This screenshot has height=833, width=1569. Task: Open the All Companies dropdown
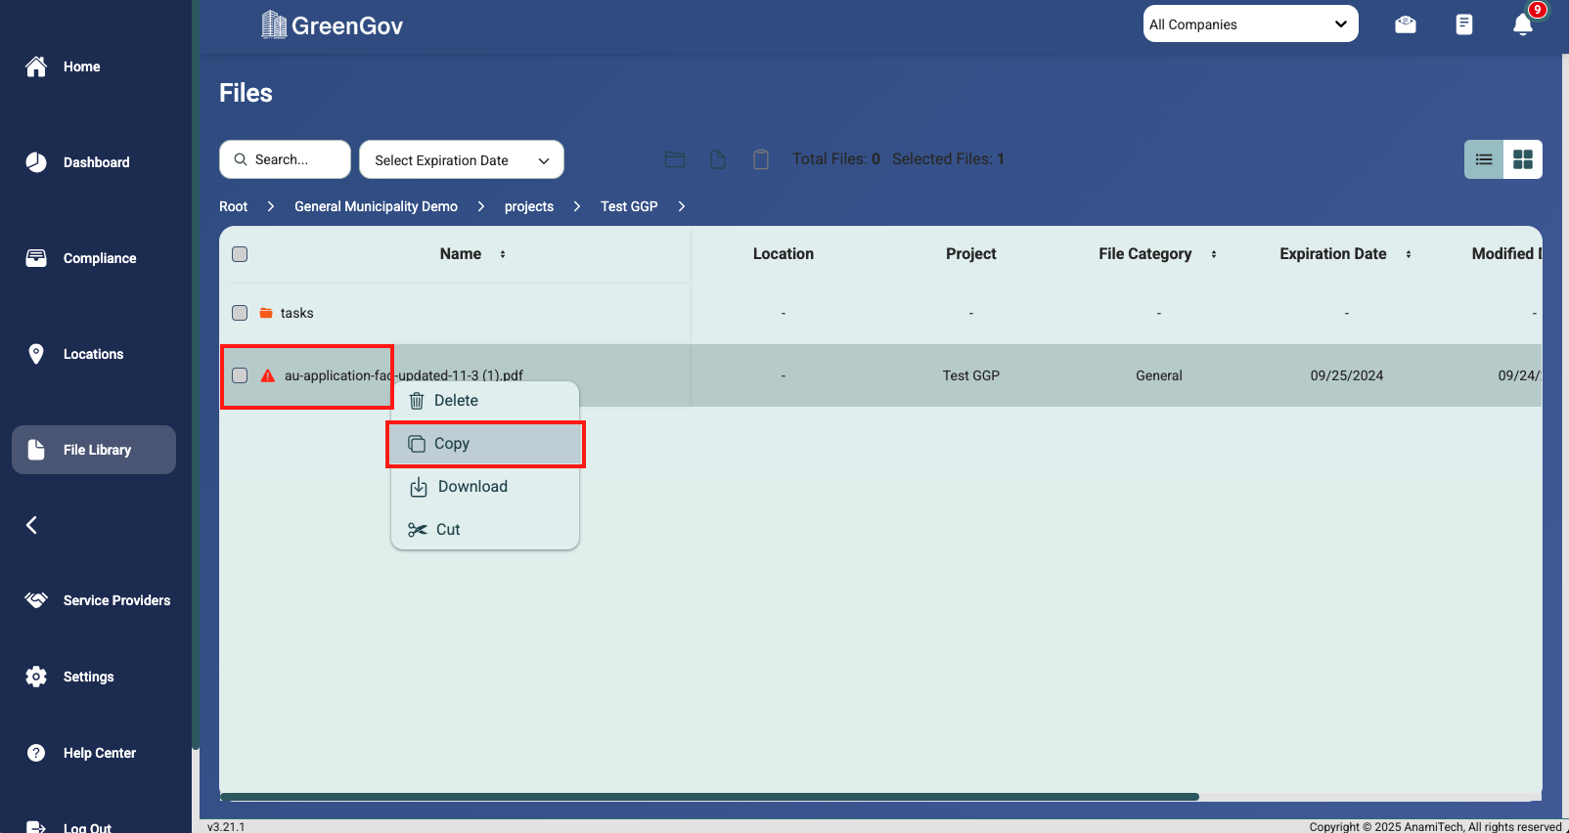point(1250,24)
